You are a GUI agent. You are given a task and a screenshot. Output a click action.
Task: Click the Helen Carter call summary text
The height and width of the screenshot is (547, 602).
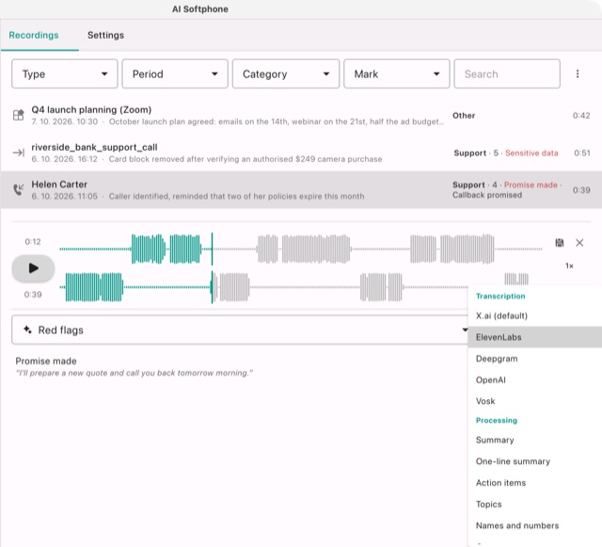[236, 196]
